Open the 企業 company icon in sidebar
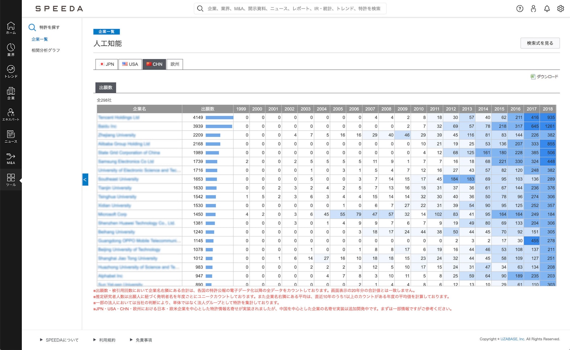The width and height of the screenshot is (570, 350). (11, 93)
